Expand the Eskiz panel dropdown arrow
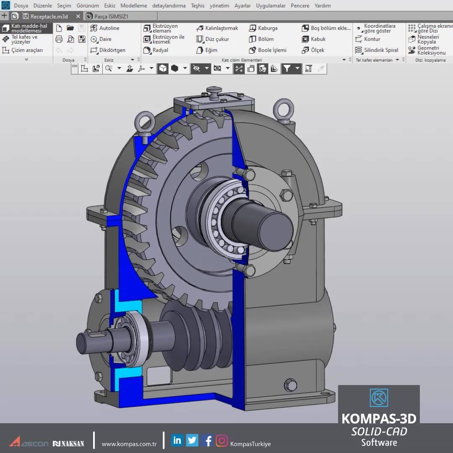 coord(133,60)
